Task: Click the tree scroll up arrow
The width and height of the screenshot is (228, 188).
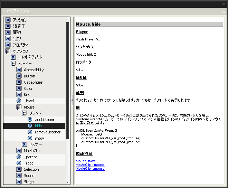Action: tap(67, 19)
